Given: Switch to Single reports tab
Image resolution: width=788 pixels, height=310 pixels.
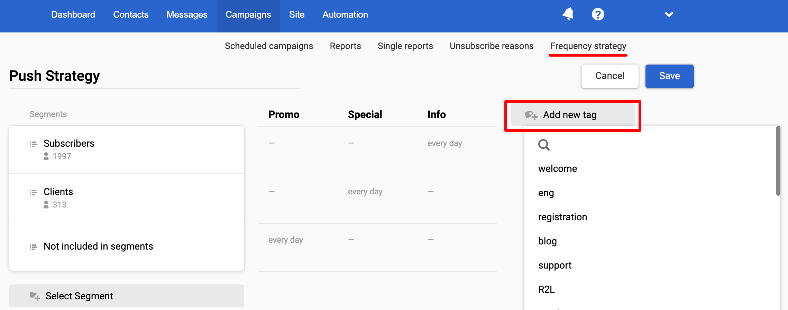Looking at the screenshot, I should 405,46.
